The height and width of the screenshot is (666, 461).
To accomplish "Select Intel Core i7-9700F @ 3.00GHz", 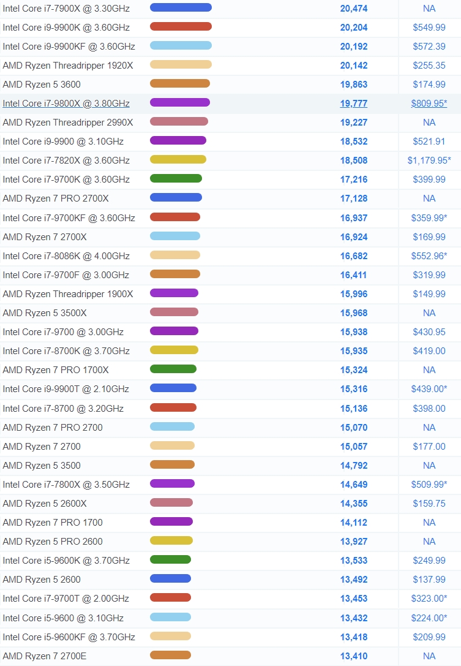I will tap(66, 275).
